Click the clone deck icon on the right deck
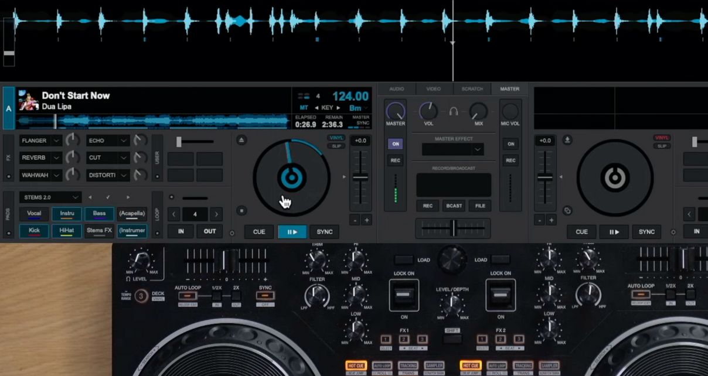708x376 pixels. pyautogui.click(x=567, y=210)
